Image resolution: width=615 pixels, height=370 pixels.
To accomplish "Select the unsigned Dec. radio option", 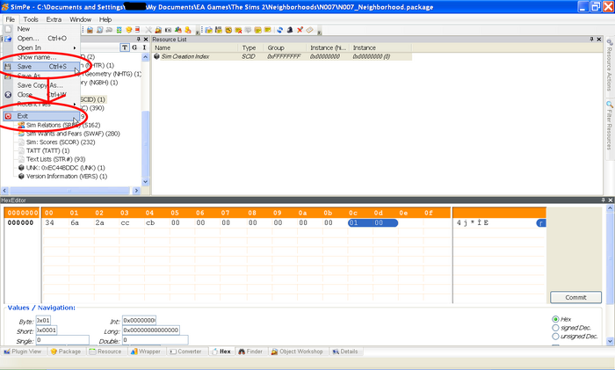I will 555,337.
